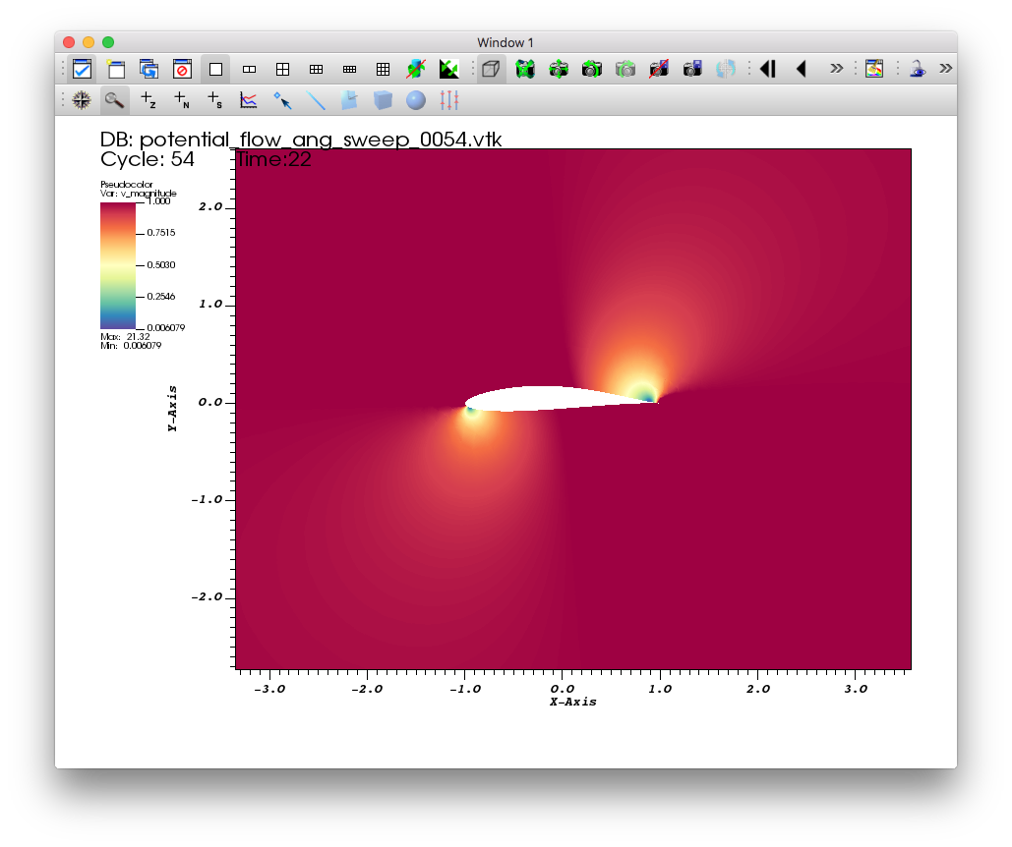Select the 2x3 window layout
Screen dimensions: 1012x847
click(x=317, y=69)
